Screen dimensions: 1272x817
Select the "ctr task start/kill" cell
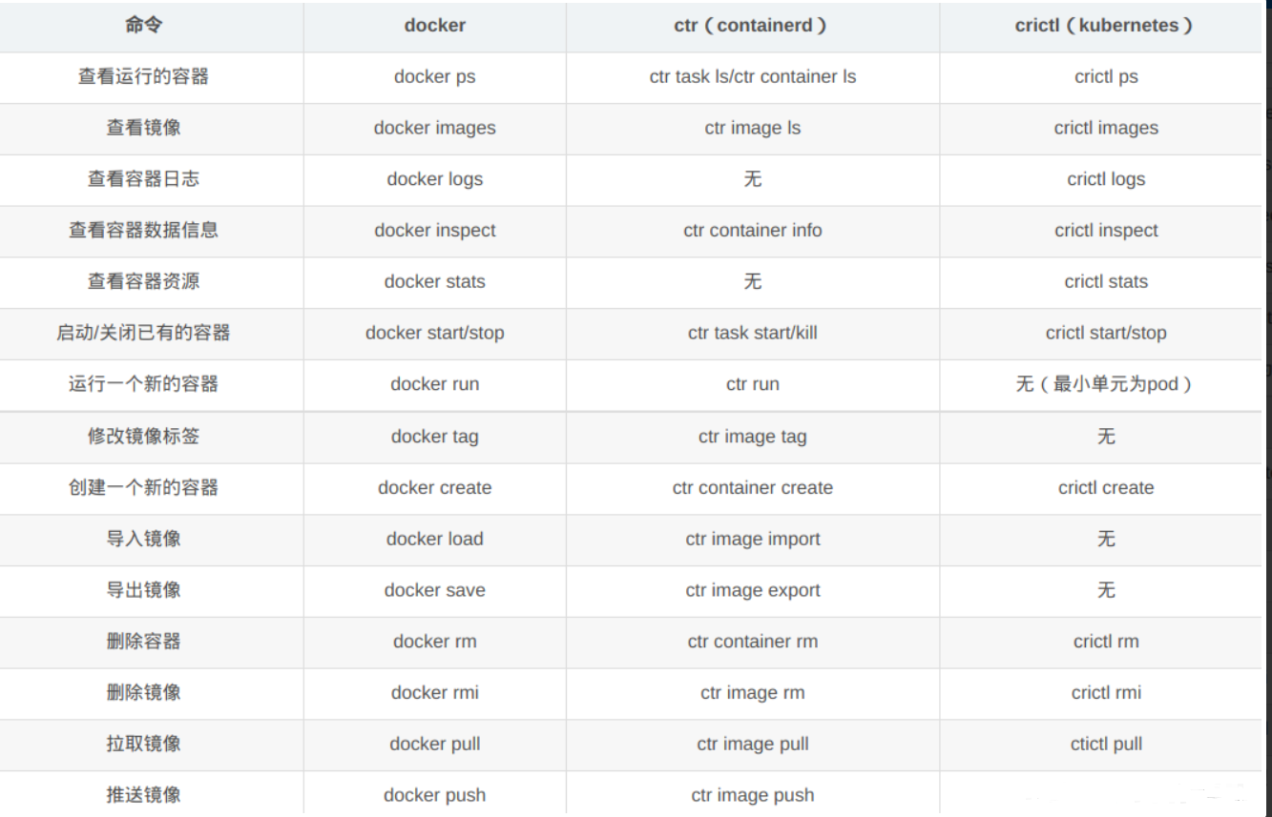pyautogui.click(x=752, y=334)
